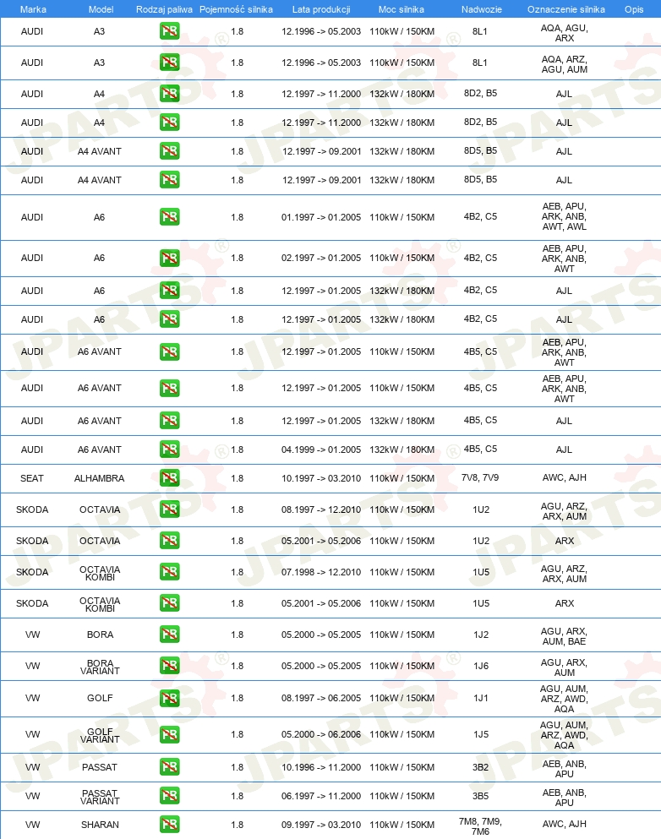Click fuel icon for Octavia Kombi from 07.1998

tap(170, 572)
